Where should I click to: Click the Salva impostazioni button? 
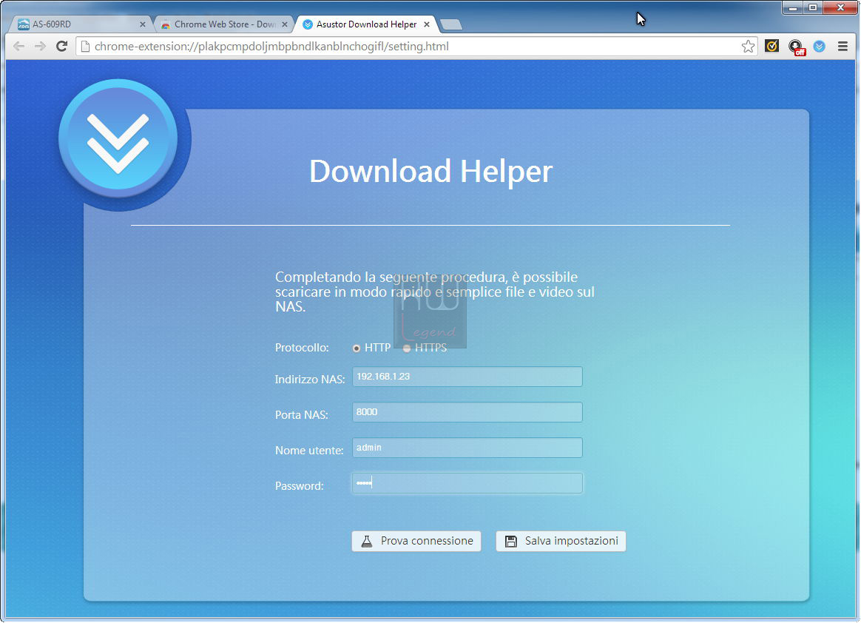561,541
